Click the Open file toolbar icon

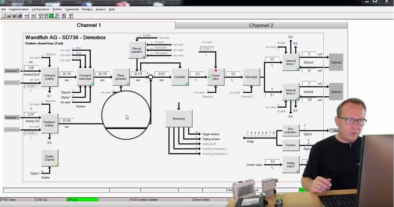click(x=9, y=16)
